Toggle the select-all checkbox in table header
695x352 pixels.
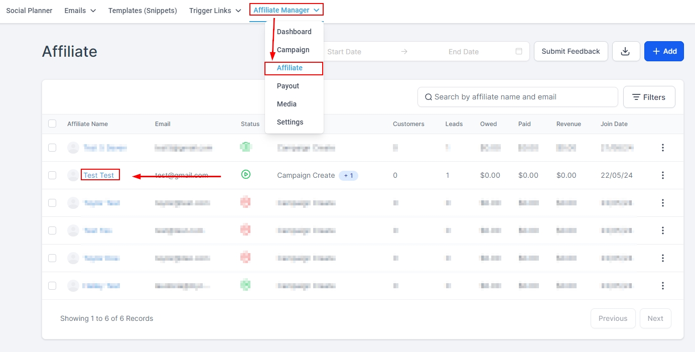click(52, 124)
